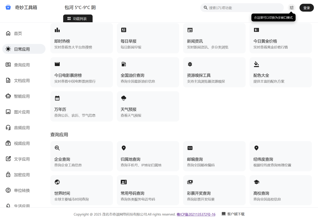
Task: Toggle the multi-window mode switch near the search bar
Action: (291, 7)
